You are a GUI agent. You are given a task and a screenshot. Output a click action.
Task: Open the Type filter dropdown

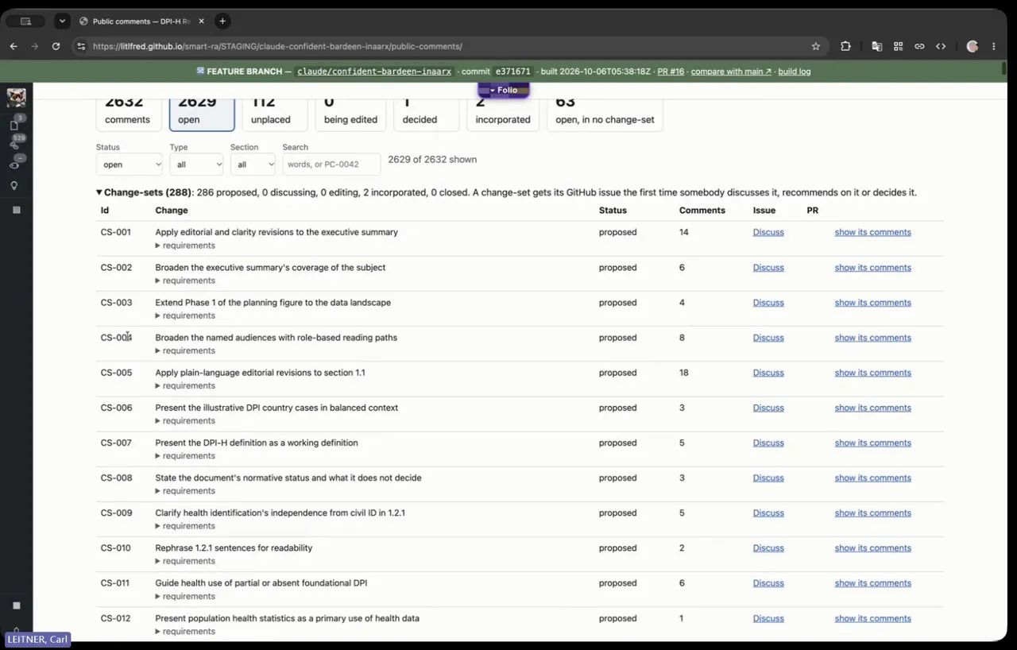tap(196, 164)
